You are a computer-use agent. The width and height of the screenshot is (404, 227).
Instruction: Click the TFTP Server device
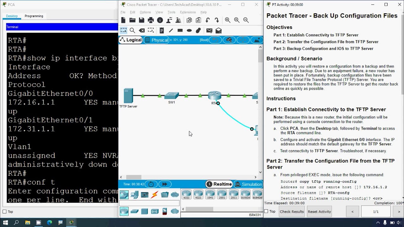[x=128, y=96]
